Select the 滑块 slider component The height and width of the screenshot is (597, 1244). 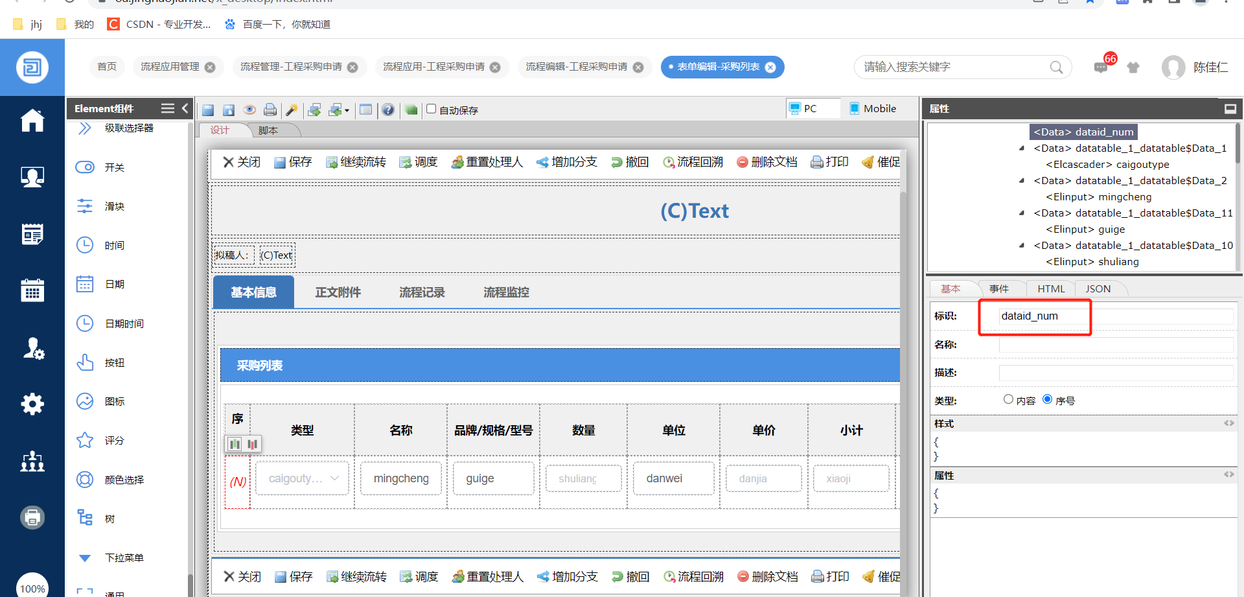114,207
